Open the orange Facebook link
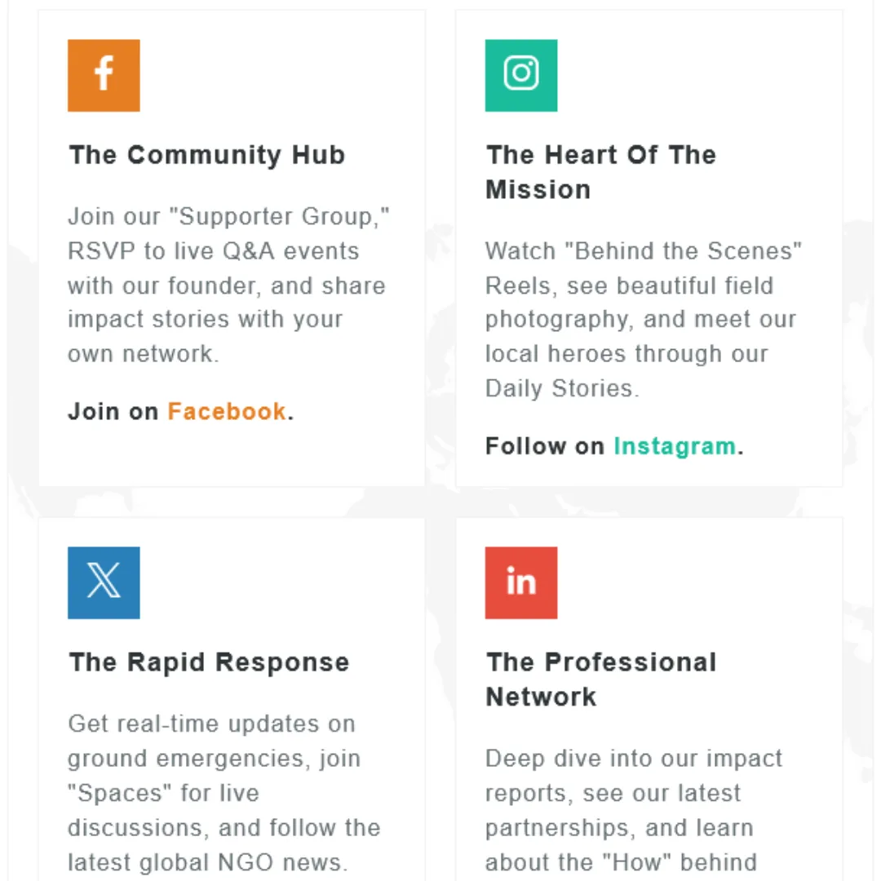 point(227,411)
